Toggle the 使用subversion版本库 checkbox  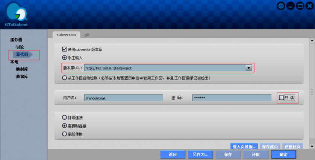pyautogui.click(x=65, y=49)
